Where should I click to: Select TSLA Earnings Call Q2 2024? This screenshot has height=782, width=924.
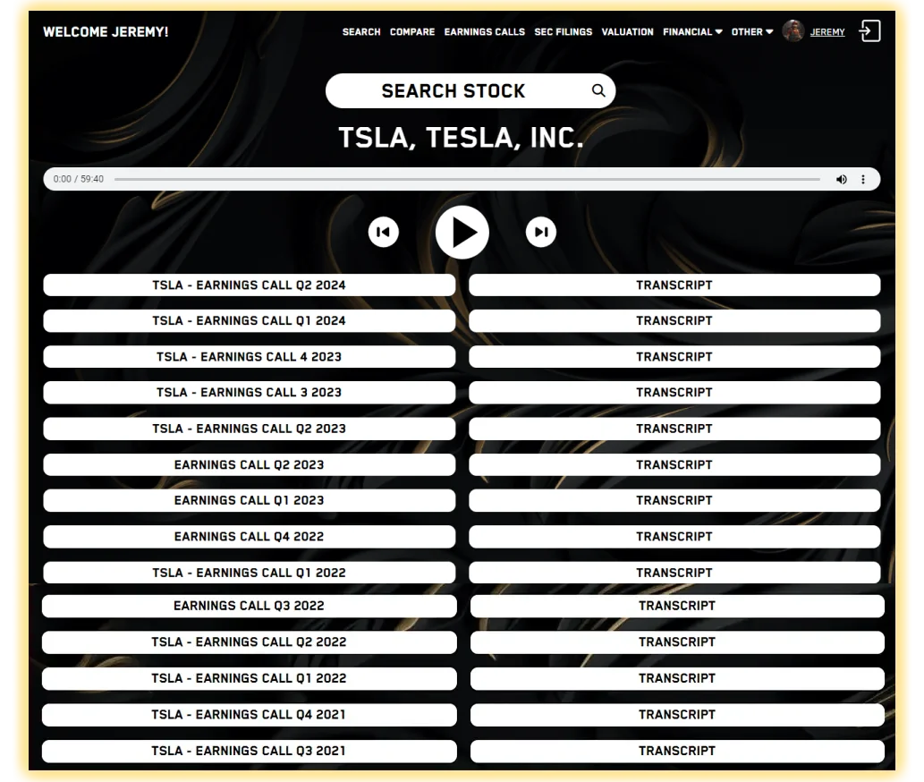(x=249, y=285)
